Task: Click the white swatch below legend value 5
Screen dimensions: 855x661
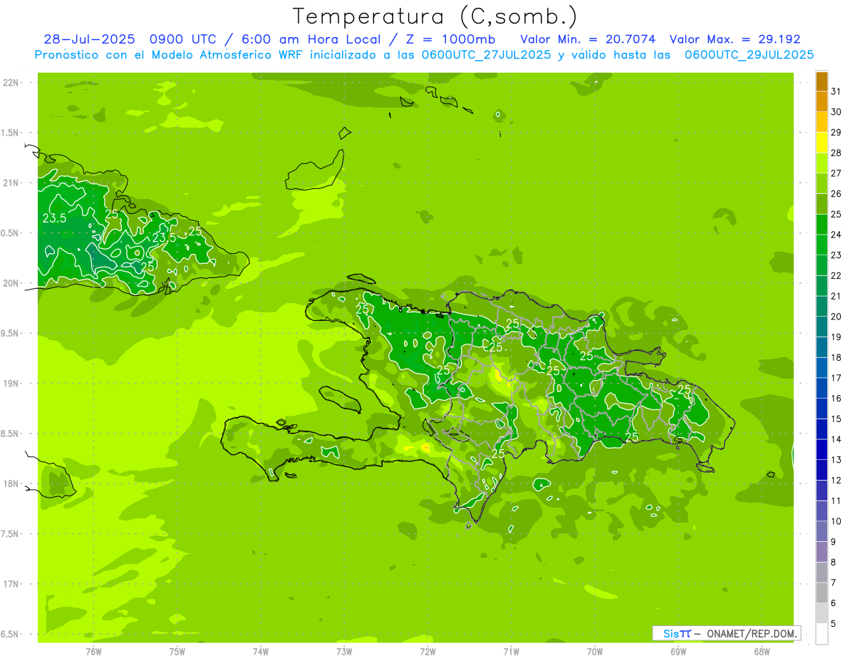Action: tap(822, 633)
